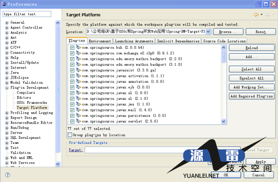Click the back navigation arrow icon
This screenshot has height=182, width=278.
tap(256, 15)
